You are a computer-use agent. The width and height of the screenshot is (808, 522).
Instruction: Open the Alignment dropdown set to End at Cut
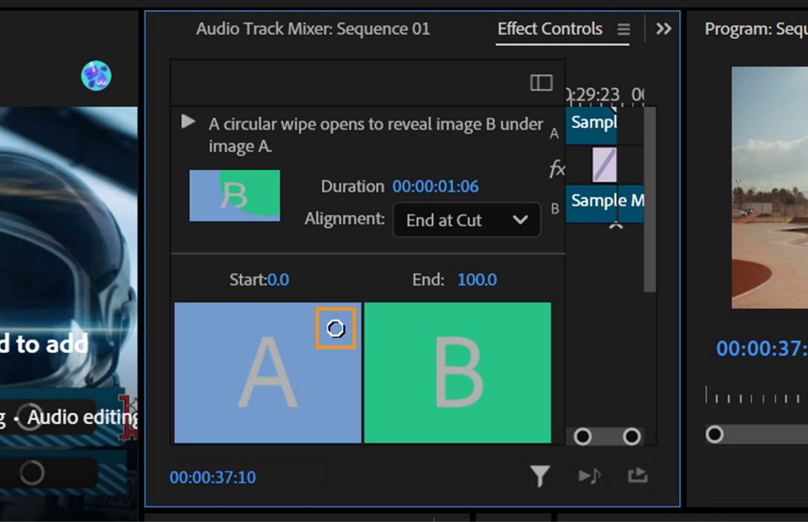(466, 220)
